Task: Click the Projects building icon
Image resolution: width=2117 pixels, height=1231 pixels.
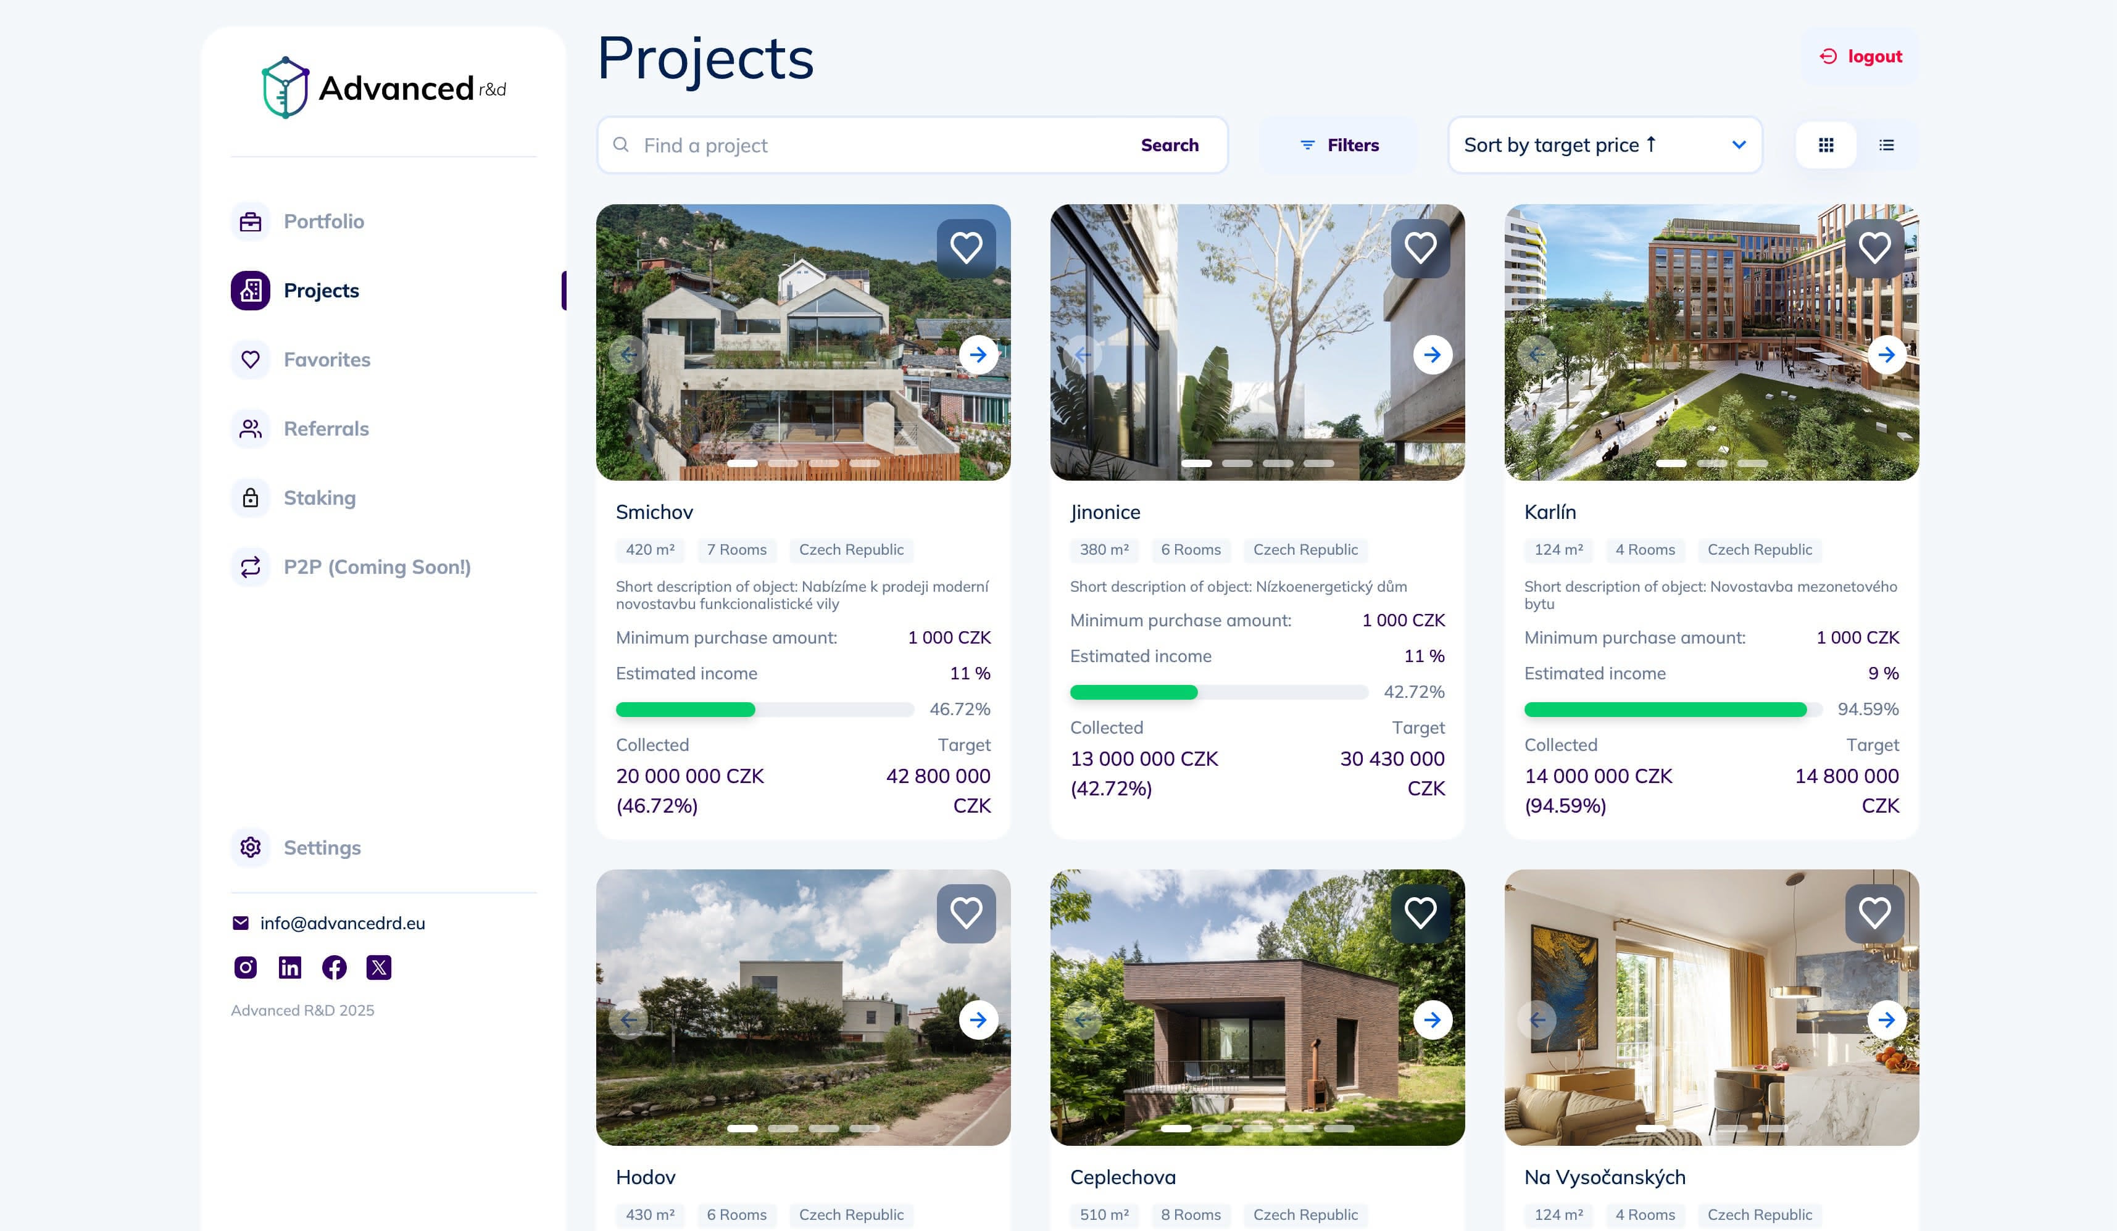Action: point(251,291)
